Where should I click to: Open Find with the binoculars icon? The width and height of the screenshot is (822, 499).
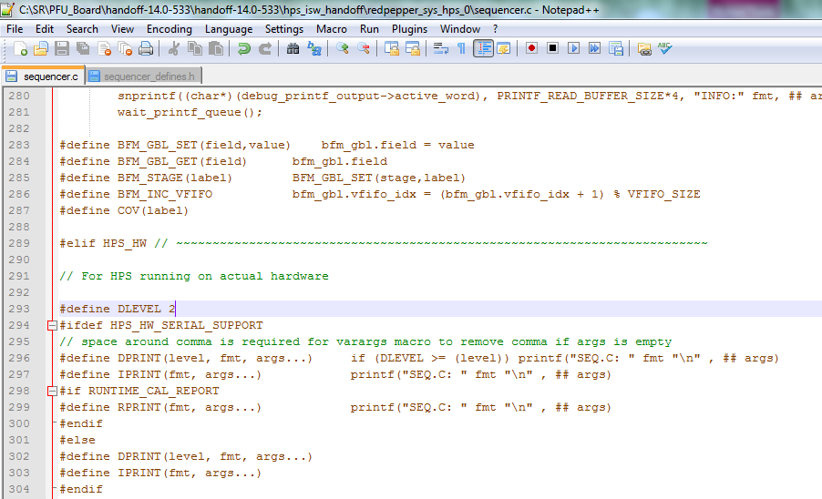(x=293, y=48)
